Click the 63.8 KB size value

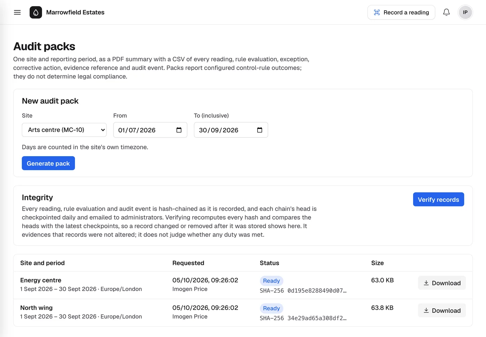[x=382, y=308]
